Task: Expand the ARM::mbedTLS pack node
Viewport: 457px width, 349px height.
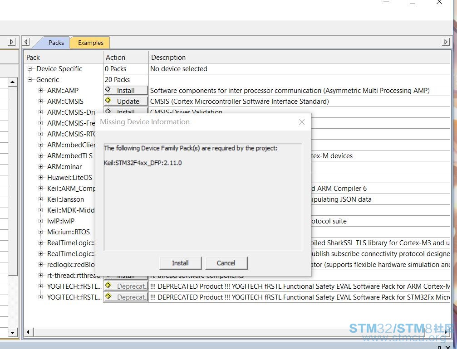Action: 40,156
